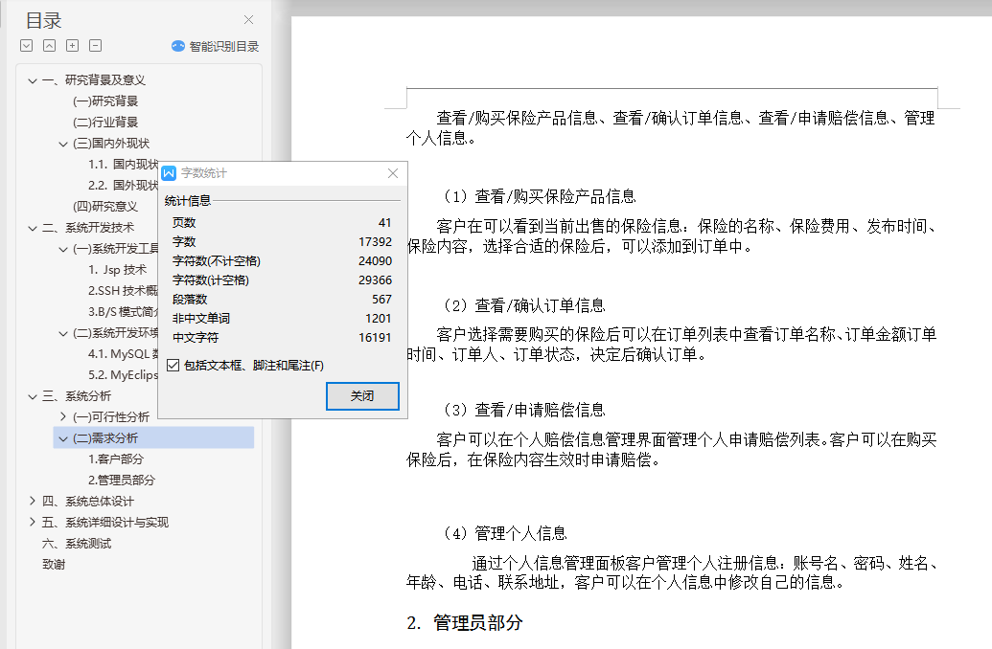The image size is (992, 649).
Task: Collapse the (二)系统开发环境 node
Action: coord(62,333)
